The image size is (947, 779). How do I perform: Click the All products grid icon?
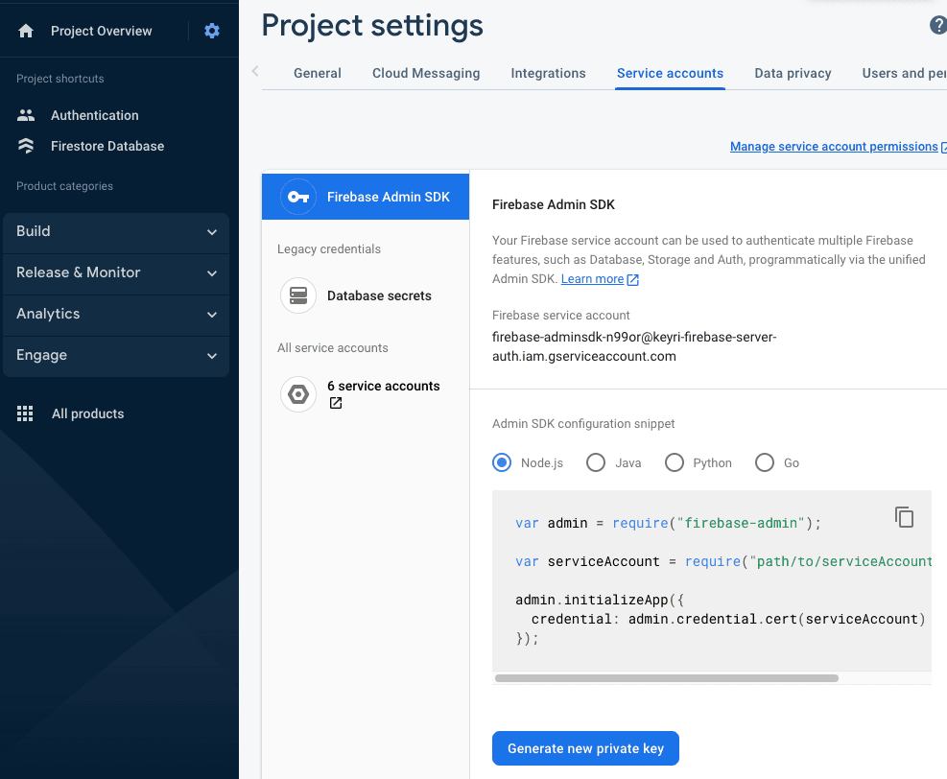(25, 413)
